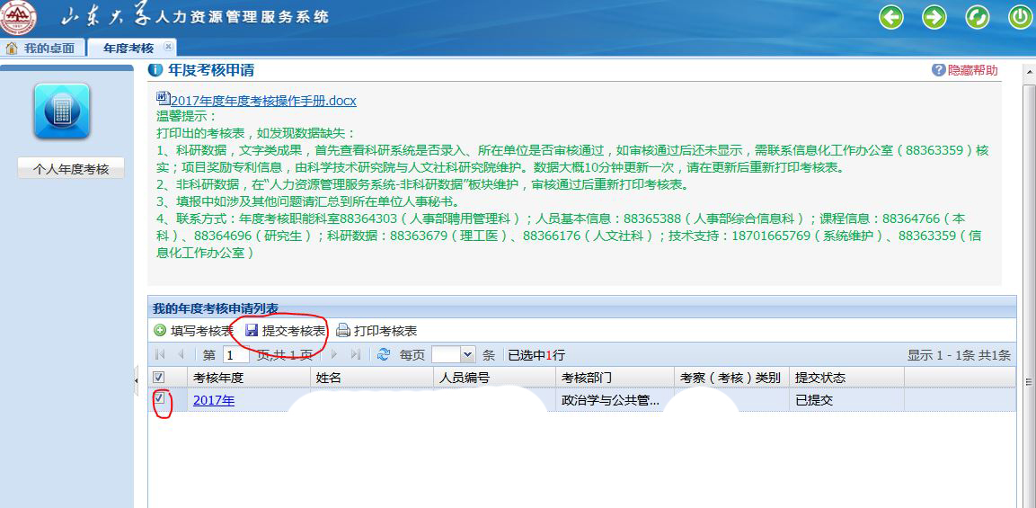This screenshot has height=508, width=1036.
Task: Close the 年度考核 tab
Action: (167, 48)
